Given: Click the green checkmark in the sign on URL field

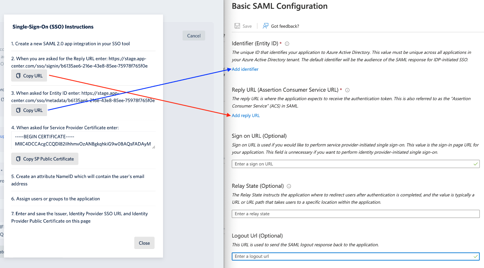Looking at the screenshot, I should click(476, 164).
